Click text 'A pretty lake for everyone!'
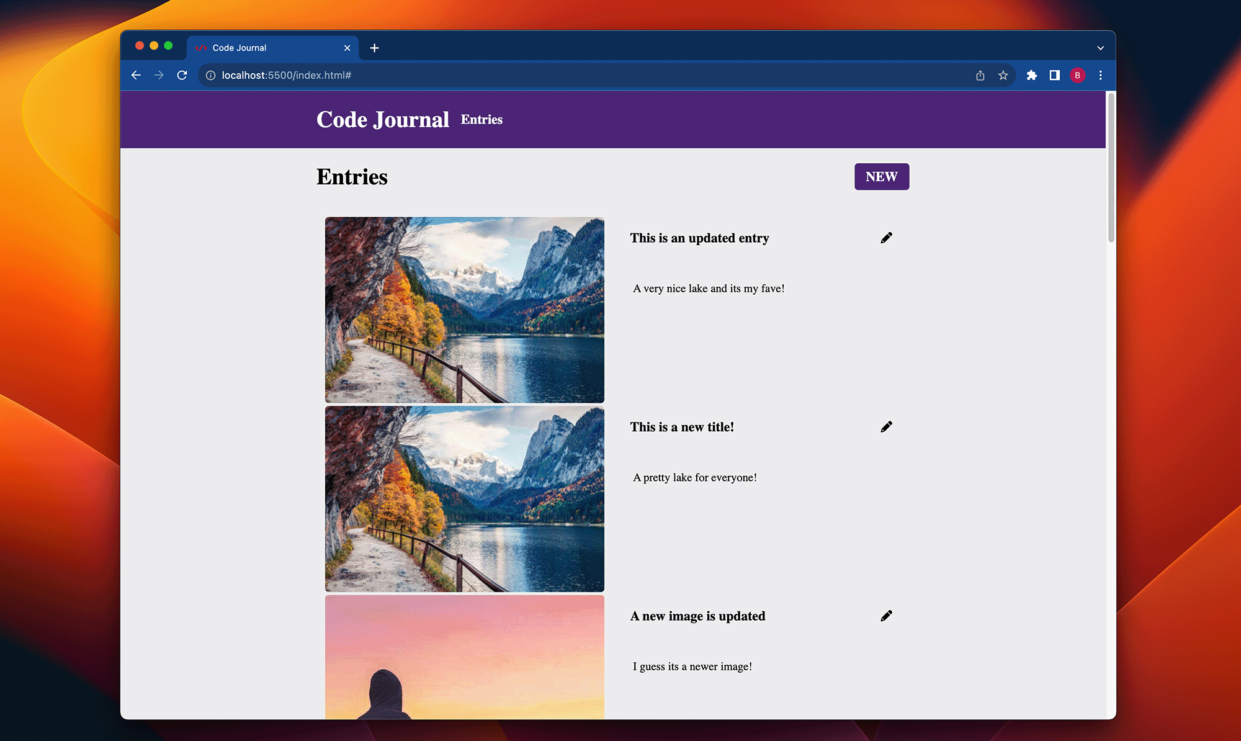 click(695, 478)
